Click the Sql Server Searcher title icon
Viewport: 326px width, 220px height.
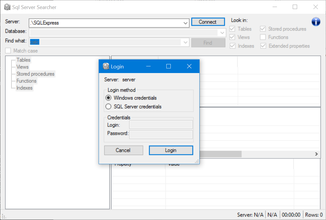[7, 7]
